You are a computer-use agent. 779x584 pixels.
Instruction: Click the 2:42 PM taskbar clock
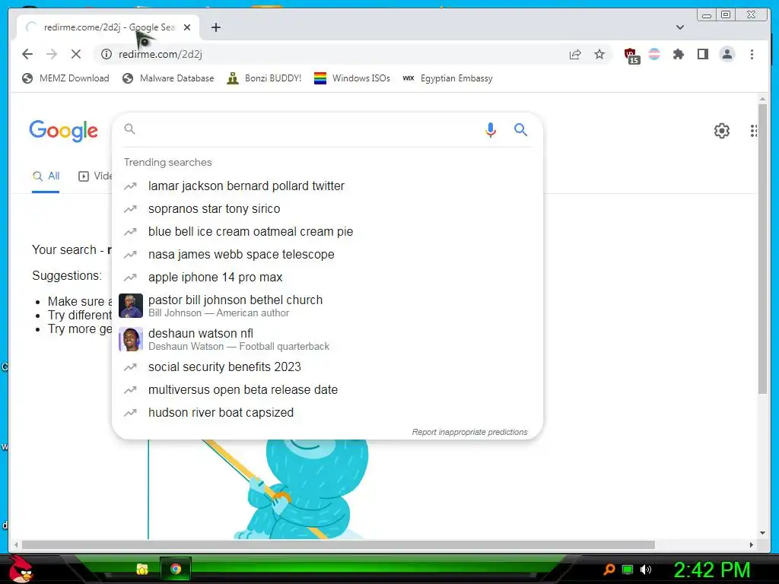[711, 570]
